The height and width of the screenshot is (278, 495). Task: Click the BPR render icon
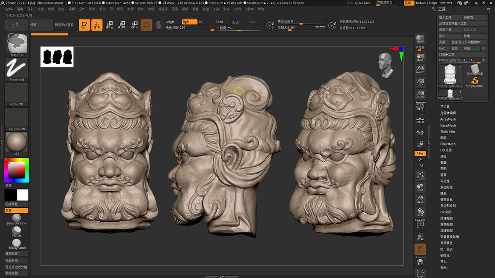coord(420,39)
